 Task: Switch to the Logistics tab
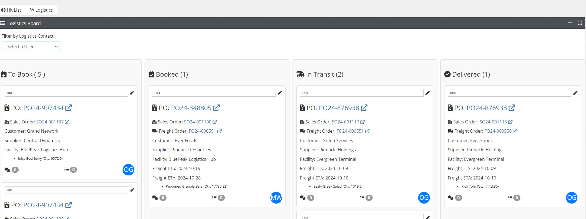[x=41, y=10]
